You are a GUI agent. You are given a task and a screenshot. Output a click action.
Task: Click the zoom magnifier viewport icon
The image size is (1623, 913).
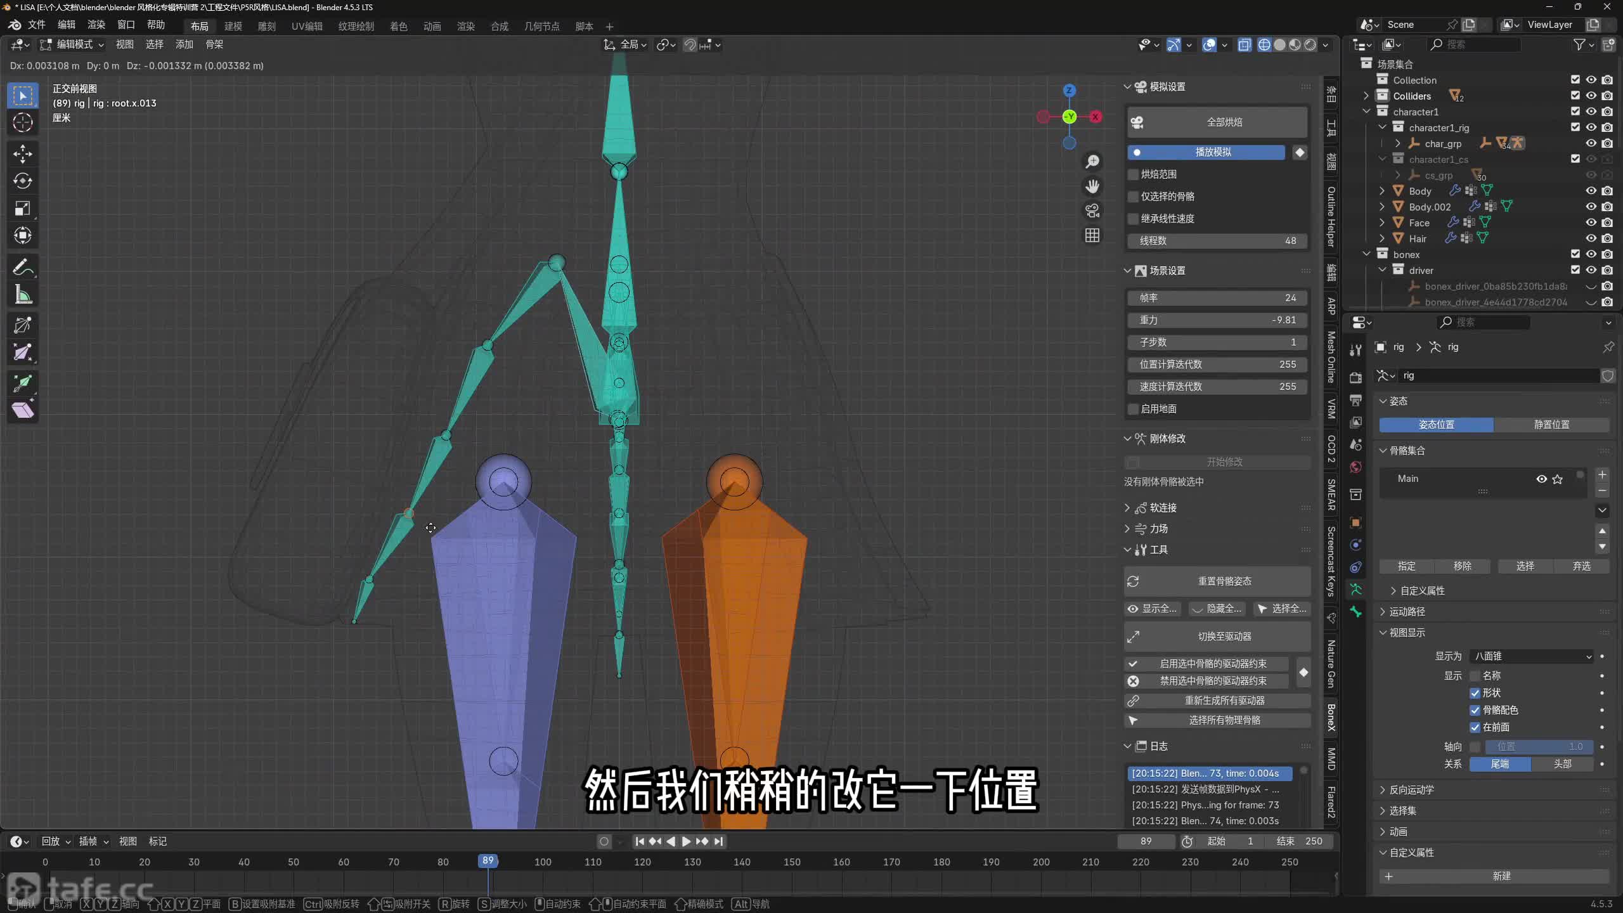click(1092, 162)
